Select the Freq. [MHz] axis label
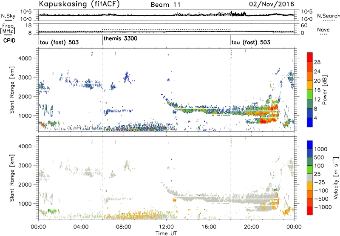 (8, 29)
